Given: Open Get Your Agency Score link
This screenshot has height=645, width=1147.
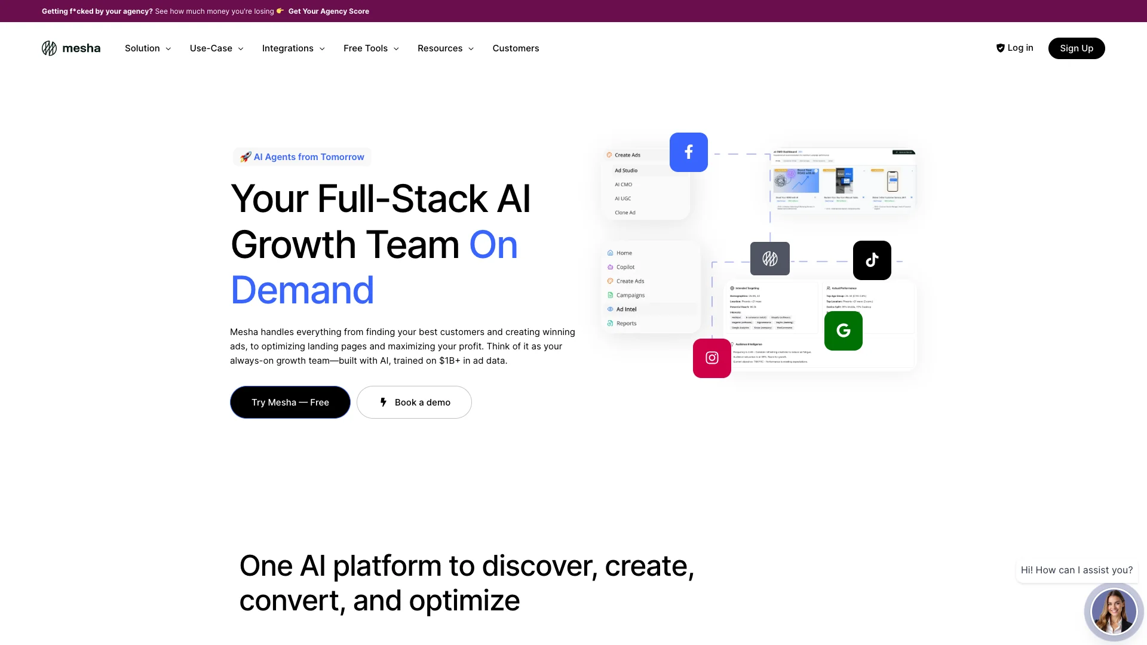Looking at the screenshot, I should point(329,11).
